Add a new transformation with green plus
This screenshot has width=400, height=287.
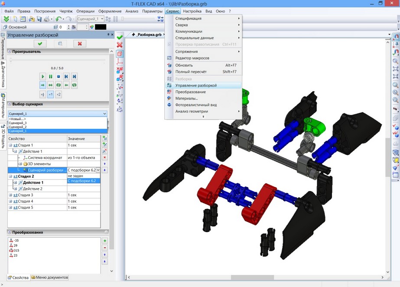click(x=104, y=241)
